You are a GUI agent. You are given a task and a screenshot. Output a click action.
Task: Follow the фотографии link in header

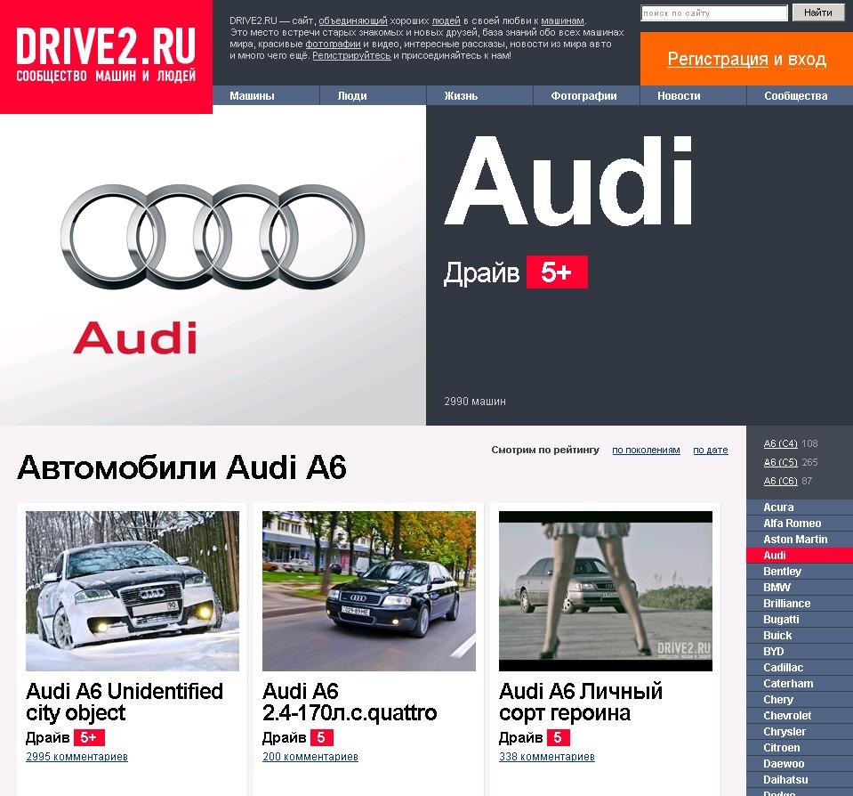click(x=333, y=45)
